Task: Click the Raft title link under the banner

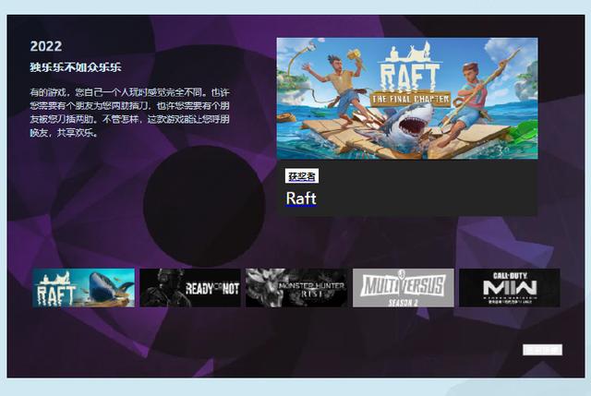Action: pos(301,198)
